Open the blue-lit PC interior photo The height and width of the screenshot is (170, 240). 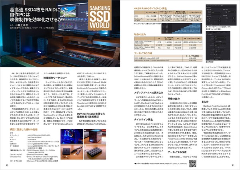(x=72, y=136)
